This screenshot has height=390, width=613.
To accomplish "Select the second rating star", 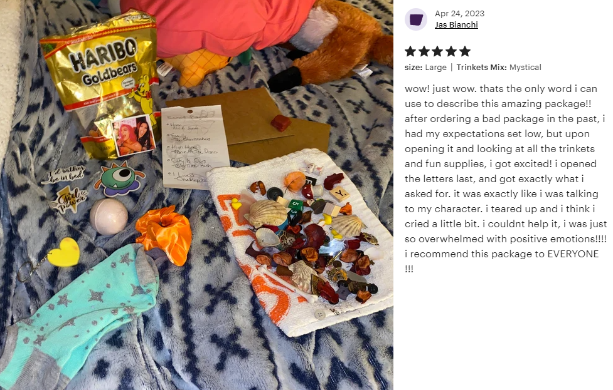I will (x=424, y=51).
